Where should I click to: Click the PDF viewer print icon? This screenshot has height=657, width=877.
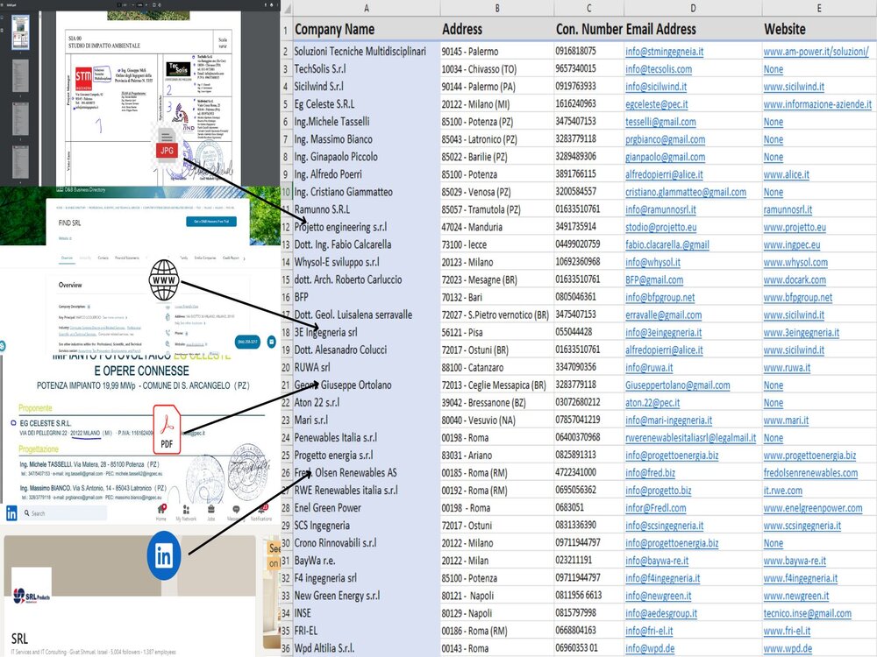(x=273, y=4)
